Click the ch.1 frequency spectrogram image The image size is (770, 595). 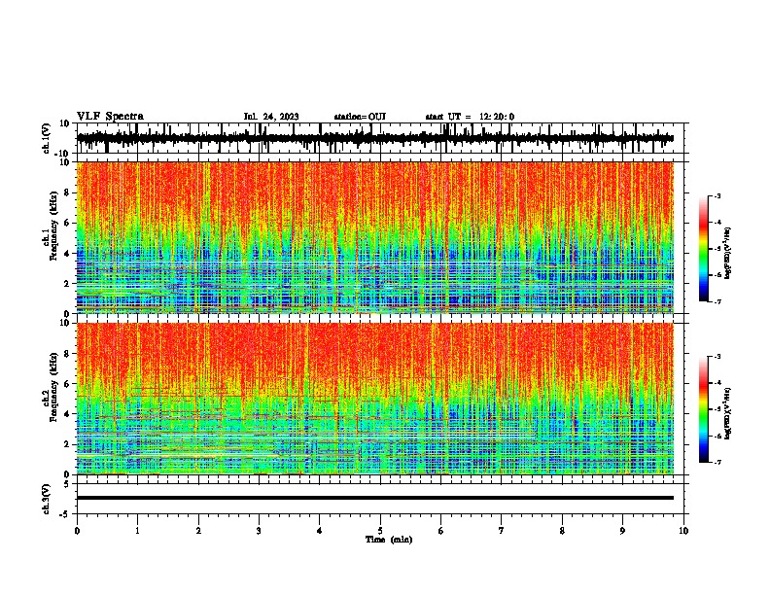click(x=375, y=237)
